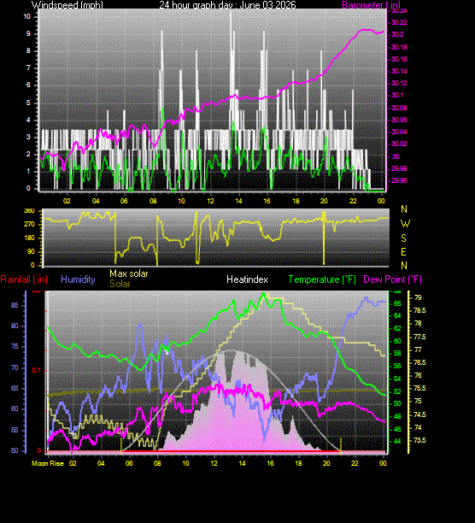
Task: Click the "Barometer (.in)" axis title
Action: coord(372,5)
